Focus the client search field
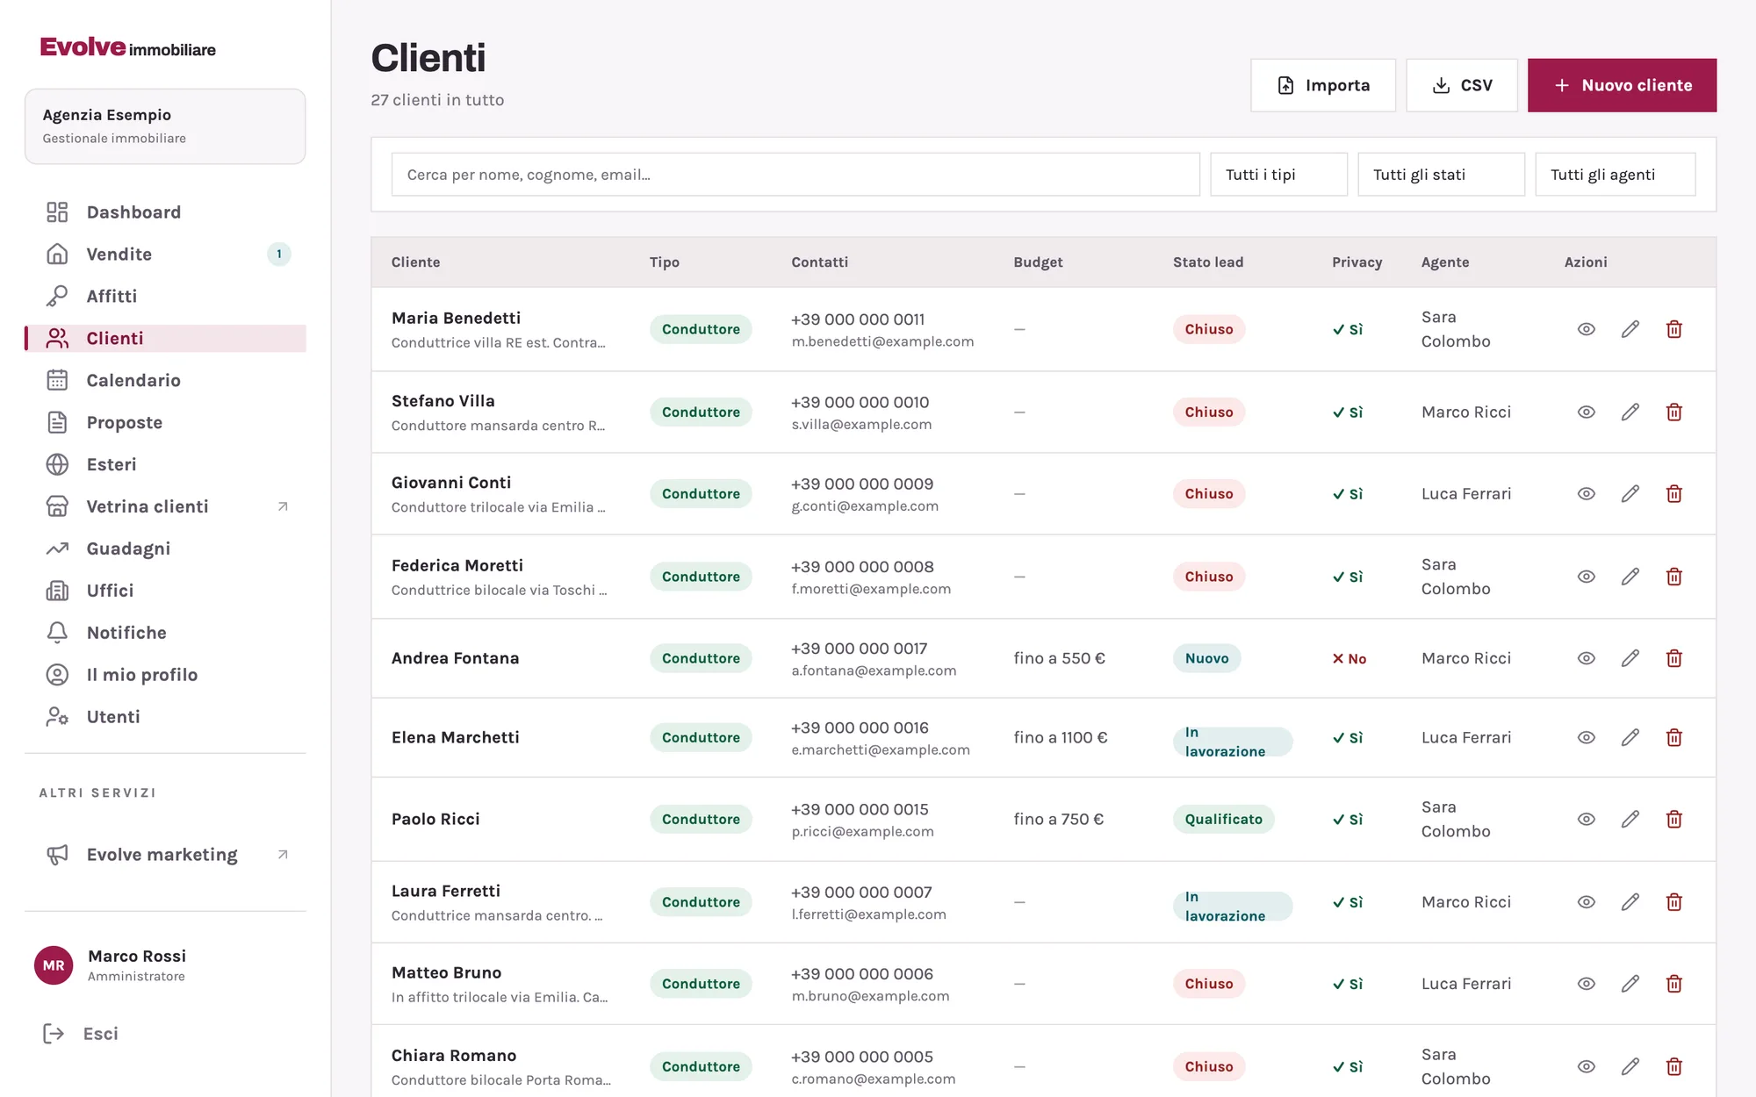The height and width of the screenshot is (1097, 1756). pos(795,175)
